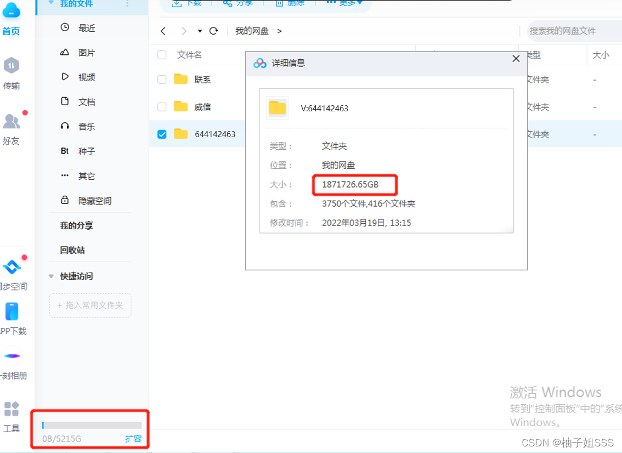Open the 工具 tools icon
This screenshot has height=453, width=622.
click(11, 409)
